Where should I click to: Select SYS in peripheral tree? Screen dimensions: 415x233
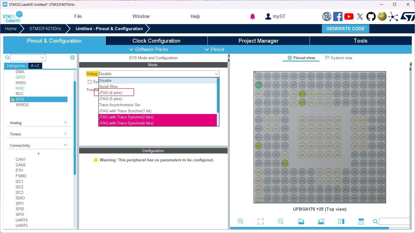pos(39,99)
